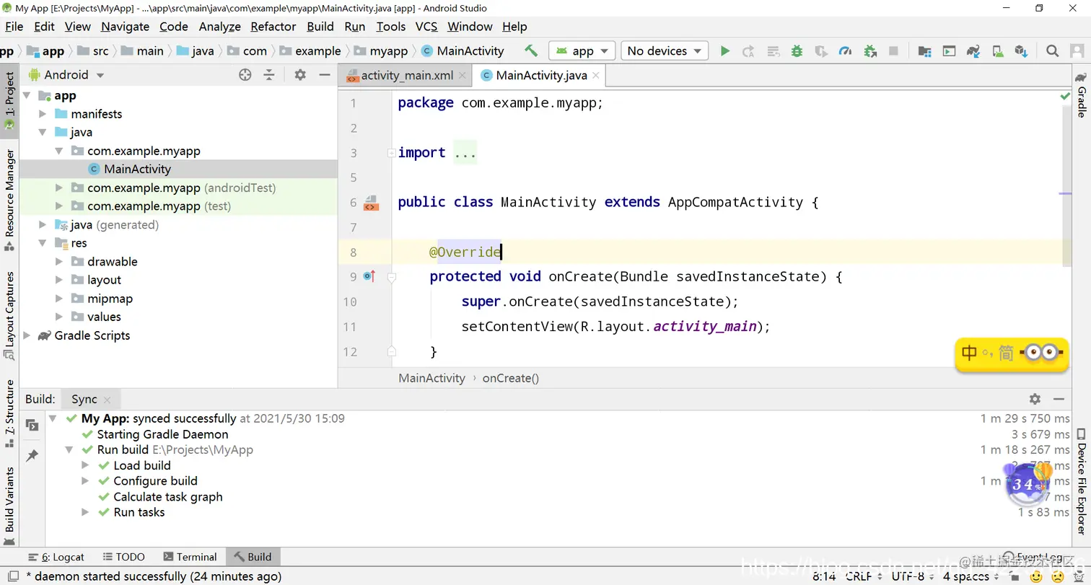Click the Stop square icon in toolbar

click(x=893, y=51)
